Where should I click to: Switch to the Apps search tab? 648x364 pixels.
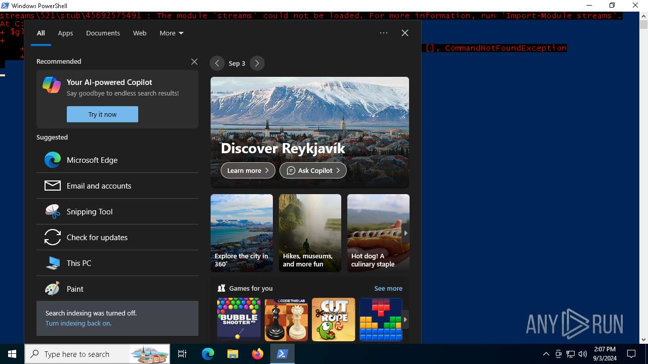coord(65,33)
